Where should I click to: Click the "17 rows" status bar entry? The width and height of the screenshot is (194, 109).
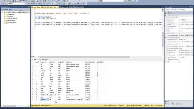159,106
